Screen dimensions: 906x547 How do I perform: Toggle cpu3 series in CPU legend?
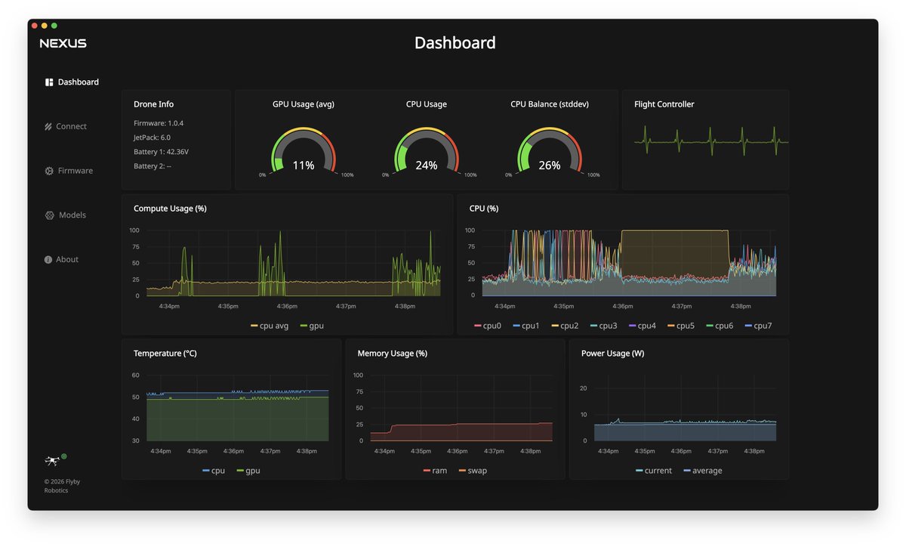click(x=604, y=326)
